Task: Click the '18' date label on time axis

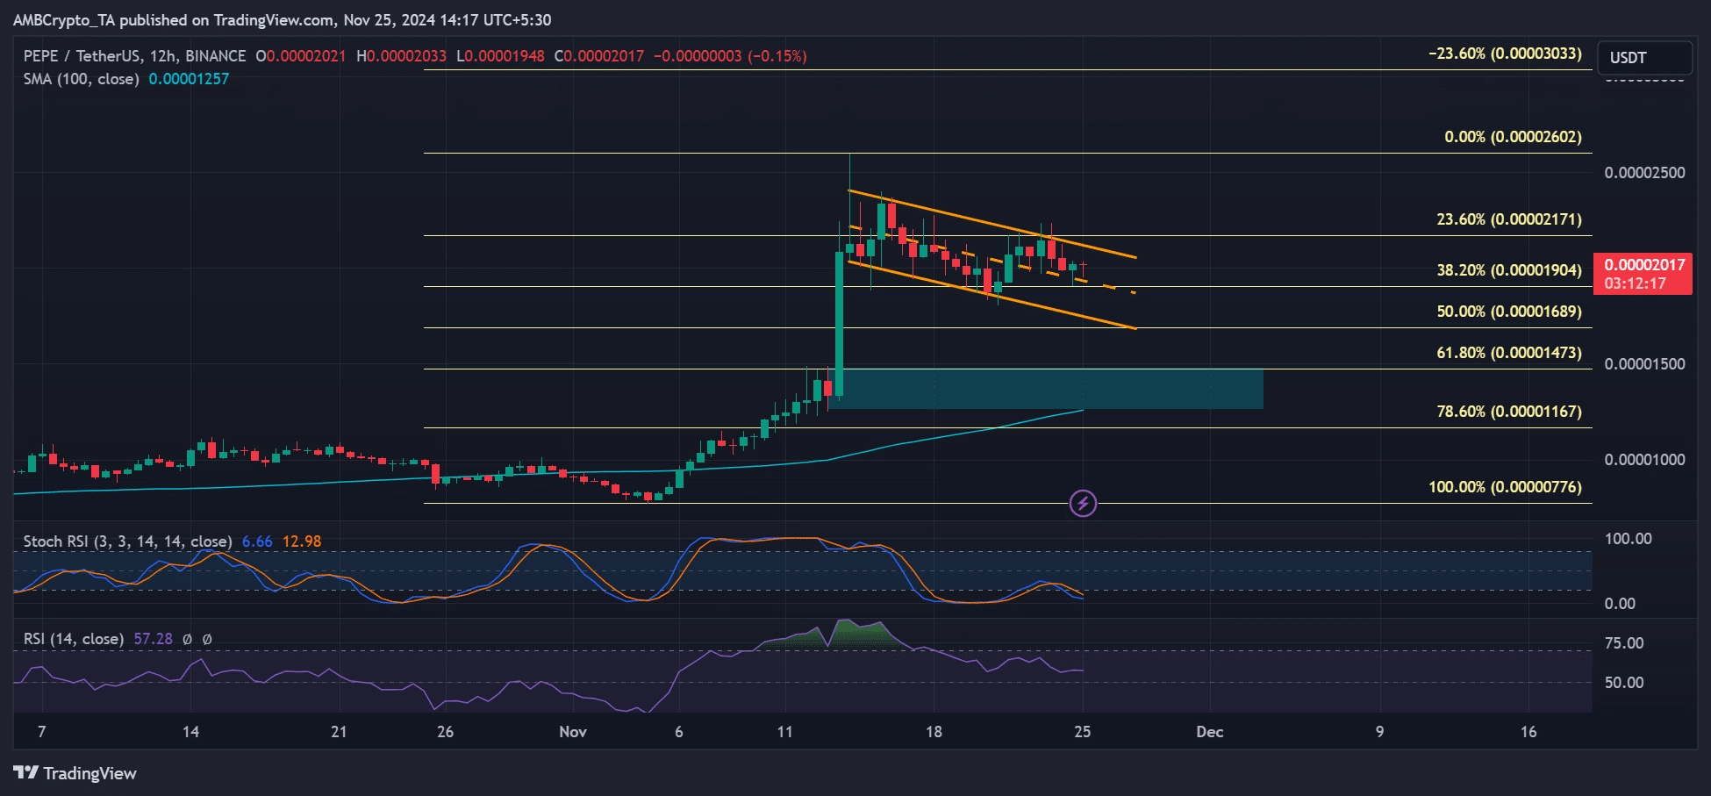Action: pyautogui.click(x=934, y=732)
